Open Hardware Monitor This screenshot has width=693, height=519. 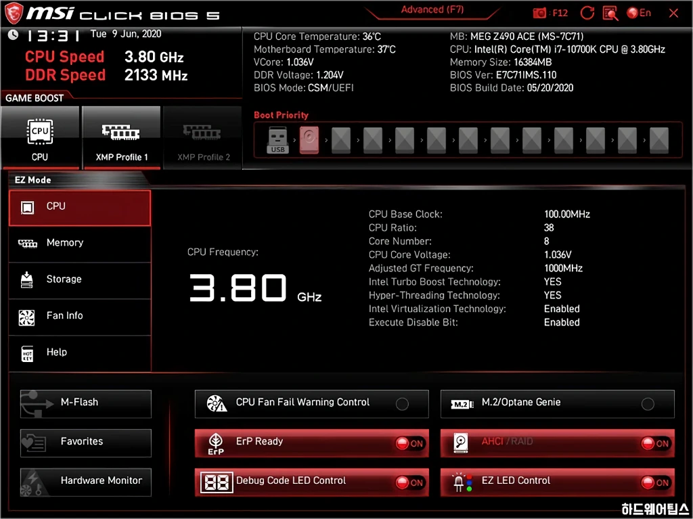pyautogui.click(x=86, y=482)
